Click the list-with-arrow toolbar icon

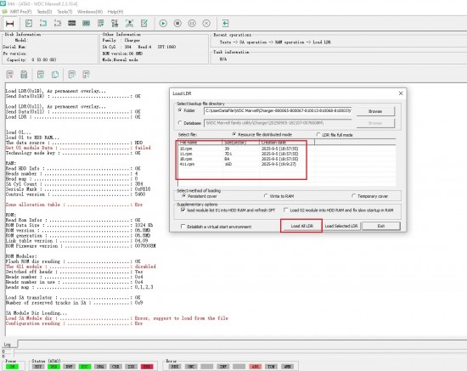[x=101, y=23]
